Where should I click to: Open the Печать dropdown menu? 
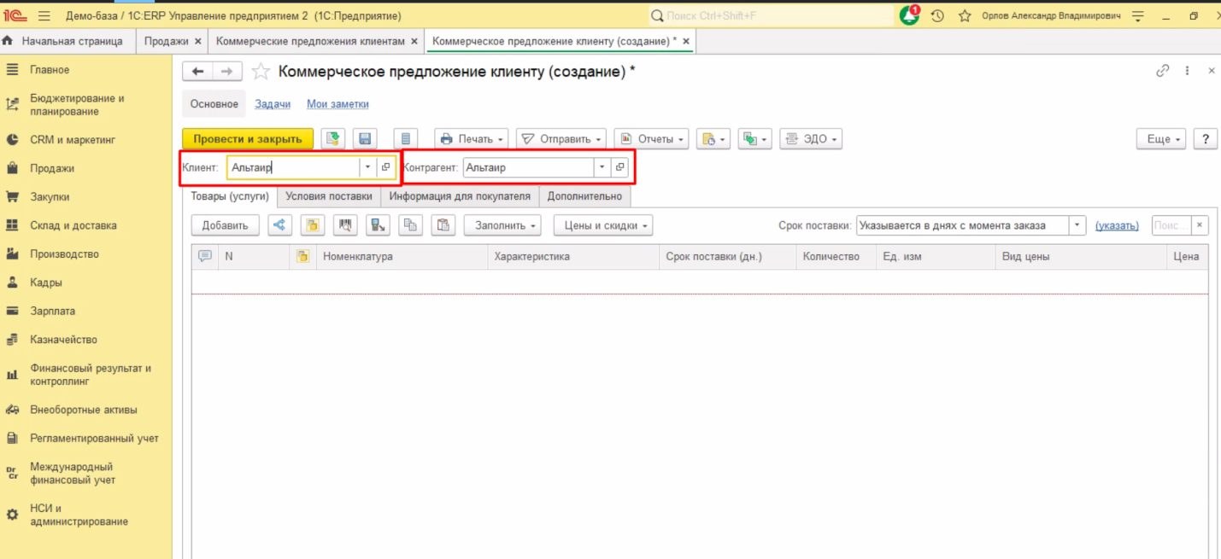tap(472, 139)
